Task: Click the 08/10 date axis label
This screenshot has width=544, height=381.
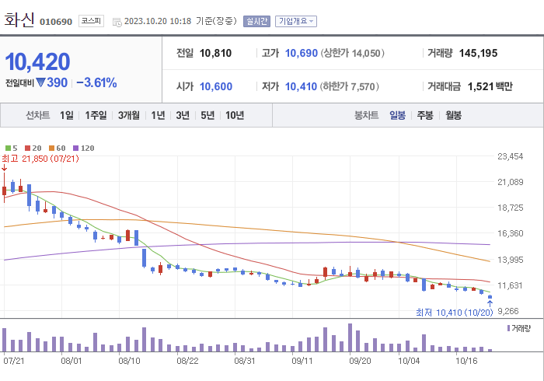Action: coord(129,361)
